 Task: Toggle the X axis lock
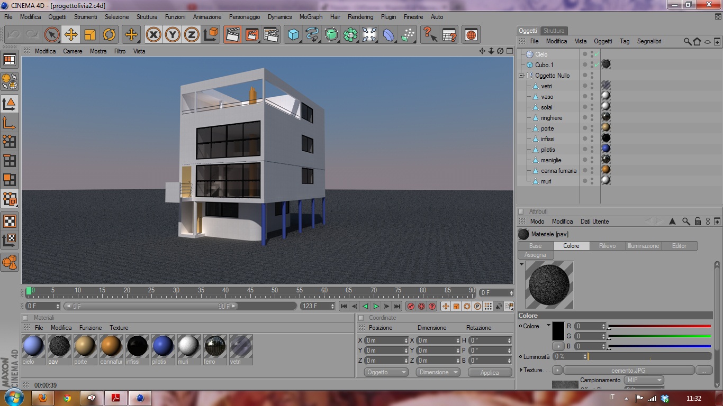pyautogui.click(x=153, y=35)
